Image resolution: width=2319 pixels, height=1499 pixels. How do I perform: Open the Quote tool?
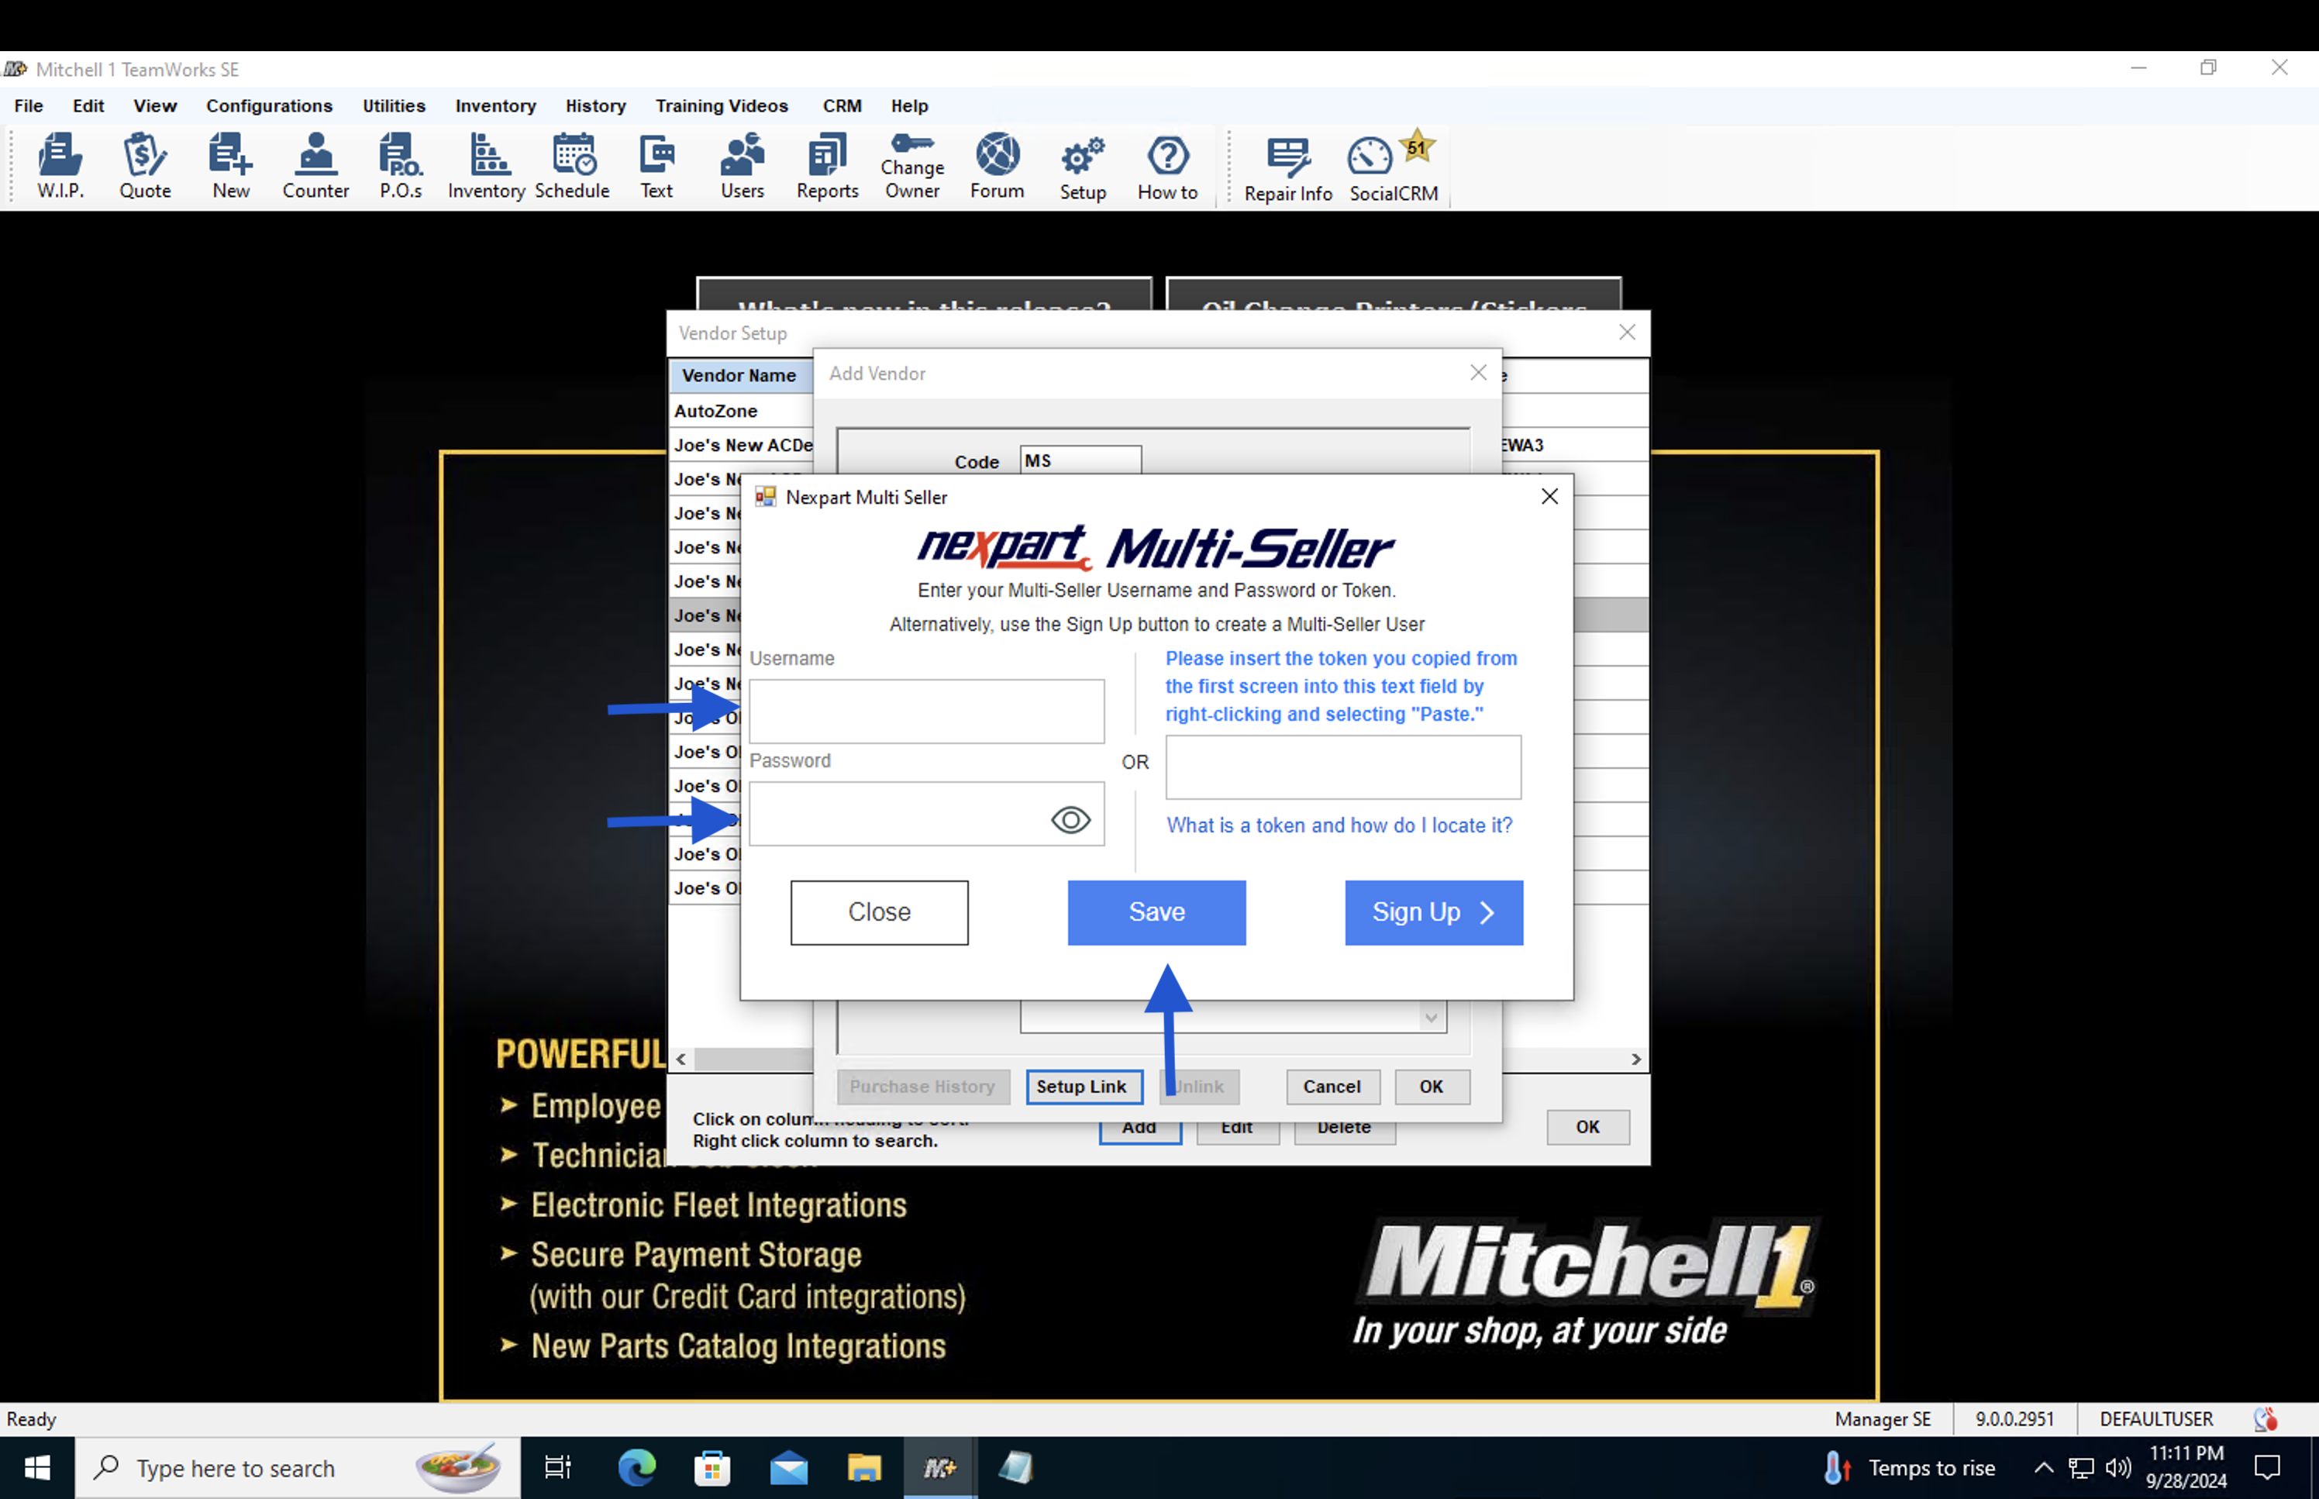[145, 165]
